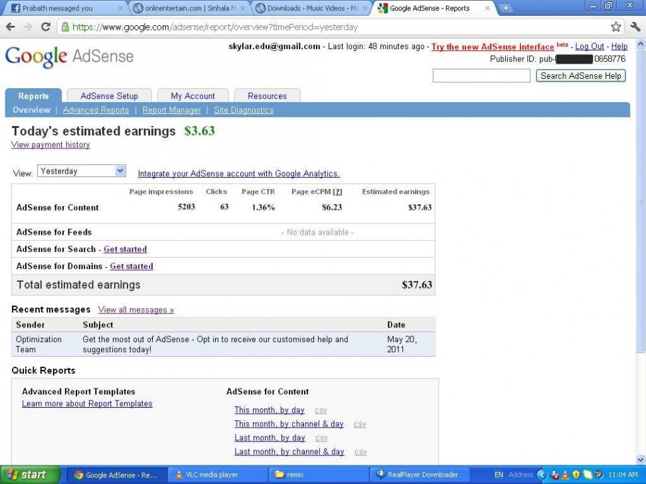Open This month, by channel & day report
This screenshot has width=646, height=484.
point(289,424)
